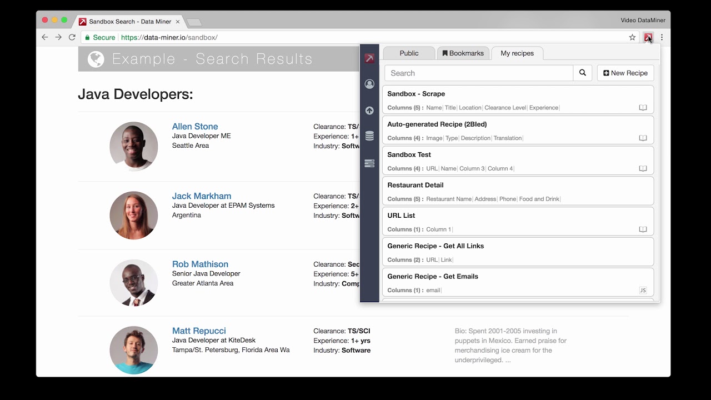Select the Auto-generated Recipe (2Bled) recipe
Image resolution: width=711 pixels, height=400 pixels.
click(518, 130)
